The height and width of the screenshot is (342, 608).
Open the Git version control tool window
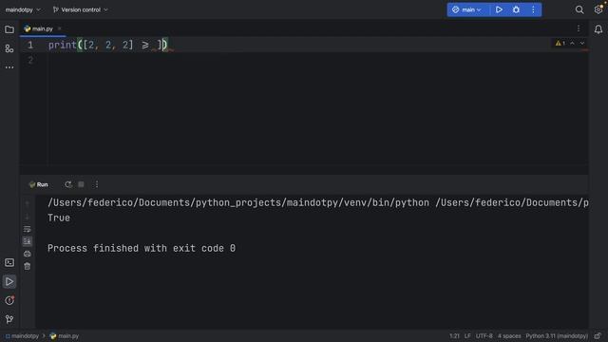tap(9, 319)
